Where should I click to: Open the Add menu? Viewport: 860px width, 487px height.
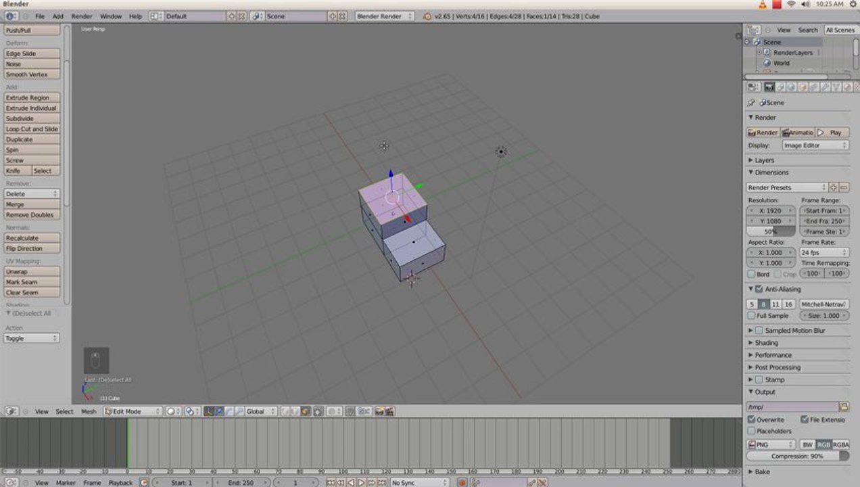tap(58, 16)
